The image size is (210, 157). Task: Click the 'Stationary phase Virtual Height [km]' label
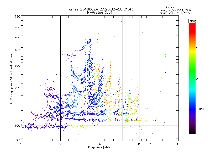[x=12, y=78]
